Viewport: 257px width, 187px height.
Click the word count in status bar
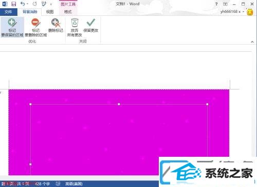tap(42, 184)
